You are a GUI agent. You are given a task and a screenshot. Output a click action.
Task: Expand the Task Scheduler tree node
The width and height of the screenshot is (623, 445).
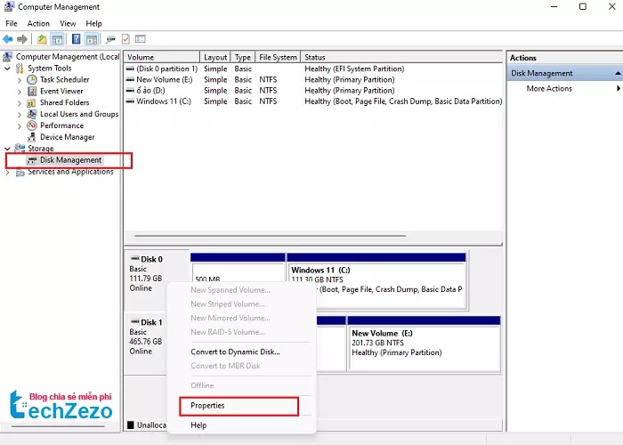coord(20,80)
